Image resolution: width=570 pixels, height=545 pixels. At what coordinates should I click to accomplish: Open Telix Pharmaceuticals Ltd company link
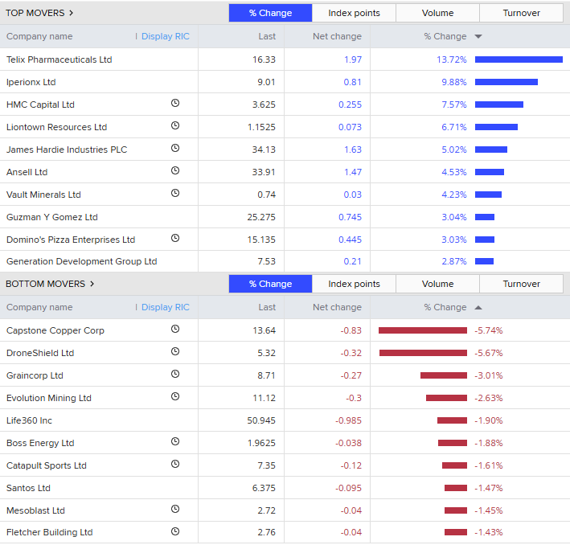click(x=59, y=59)
